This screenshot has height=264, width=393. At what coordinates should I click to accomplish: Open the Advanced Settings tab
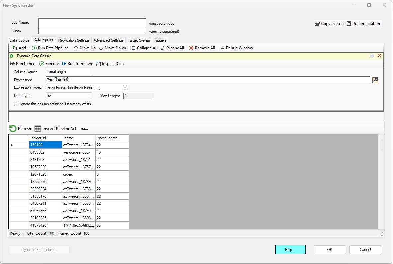point(109,40)
